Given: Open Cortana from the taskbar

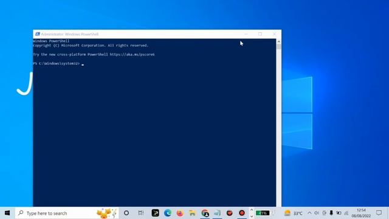Looking at the screenshot, I should click(x=126, y=213).
